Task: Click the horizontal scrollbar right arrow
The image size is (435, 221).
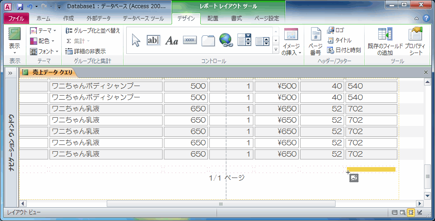Action: point(420,204)
